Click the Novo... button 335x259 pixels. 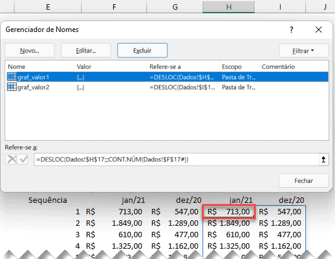pos(30,51)
